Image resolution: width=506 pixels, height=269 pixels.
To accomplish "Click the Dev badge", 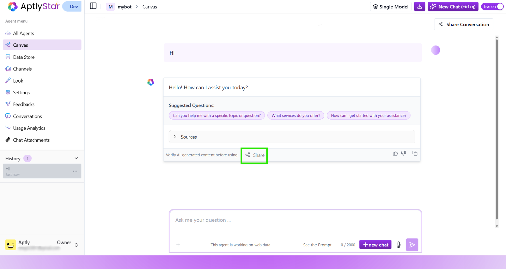I will [x=73, y=6].
